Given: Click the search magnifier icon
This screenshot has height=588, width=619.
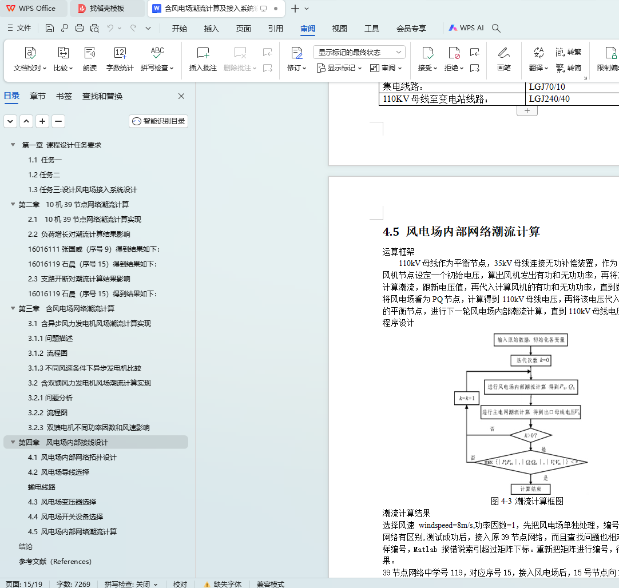Looking at the screenshot, I should tap(496, 28).
